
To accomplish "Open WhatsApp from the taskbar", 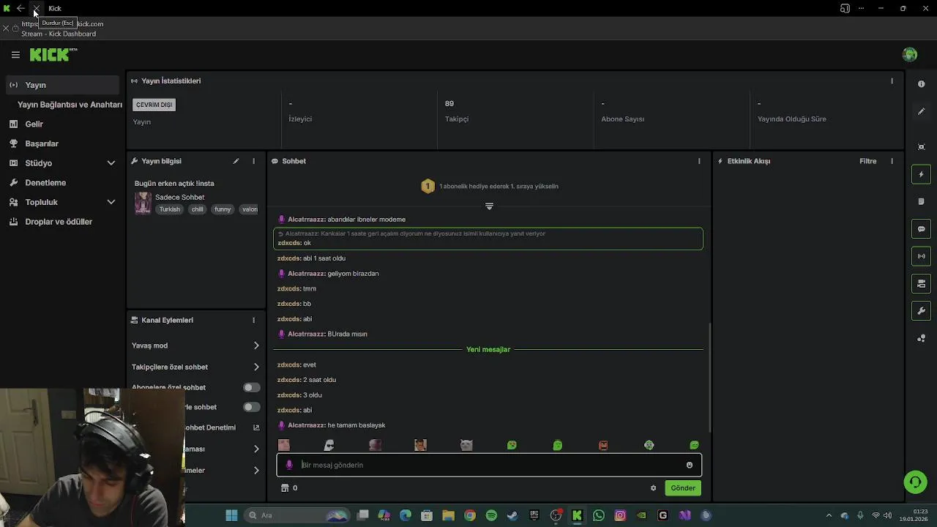I will click(x=599, y=515).
